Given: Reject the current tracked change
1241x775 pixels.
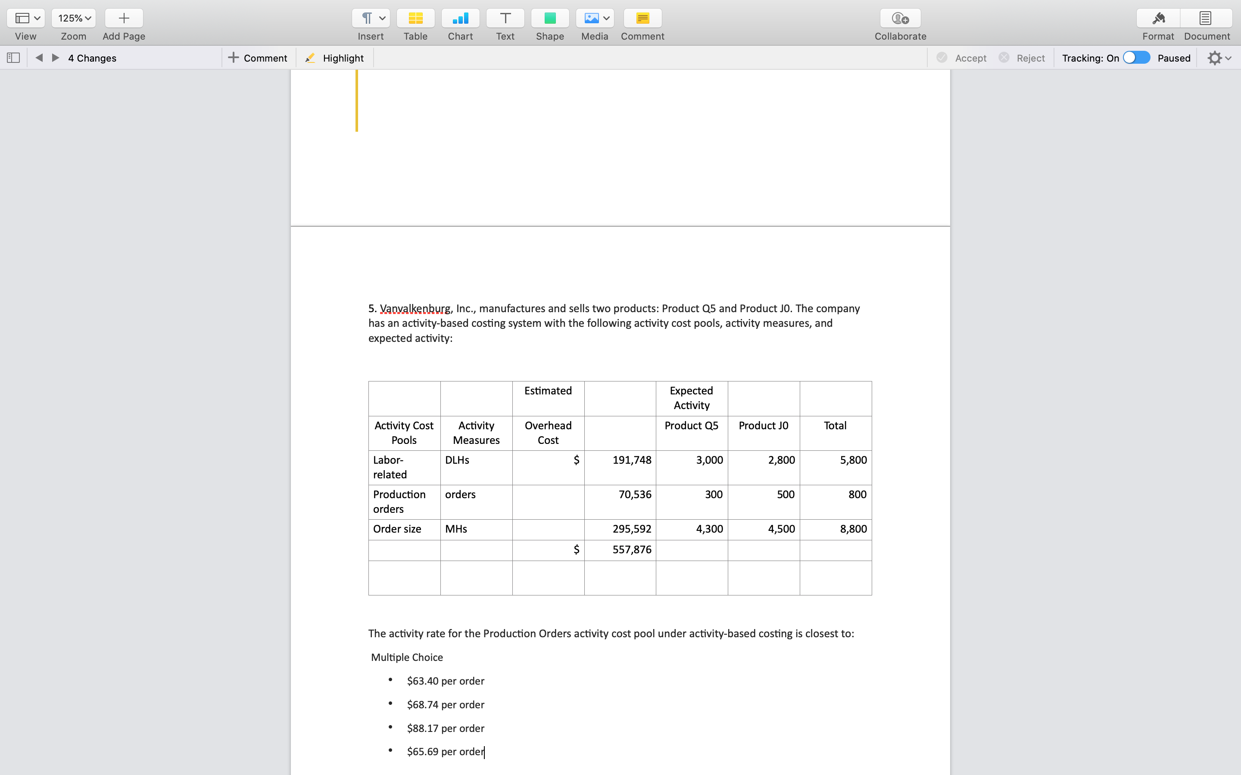Looking at the screenshot, I should 1021,57.
